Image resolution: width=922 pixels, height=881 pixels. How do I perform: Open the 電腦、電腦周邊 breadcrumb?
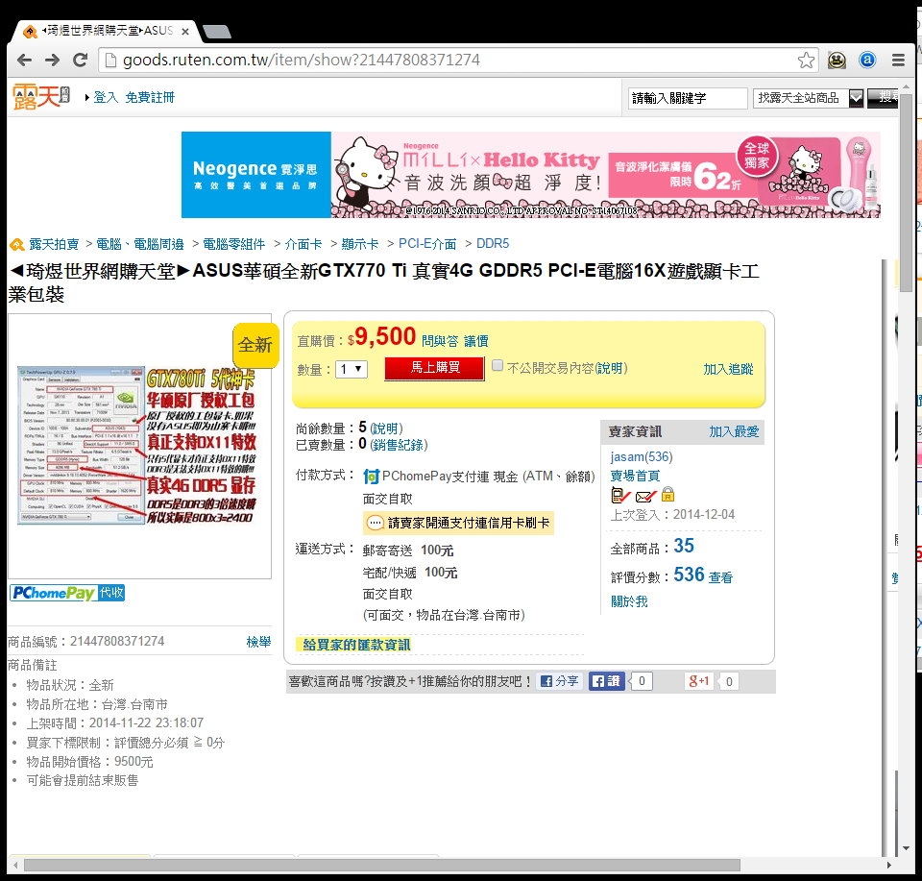[140, 244]
